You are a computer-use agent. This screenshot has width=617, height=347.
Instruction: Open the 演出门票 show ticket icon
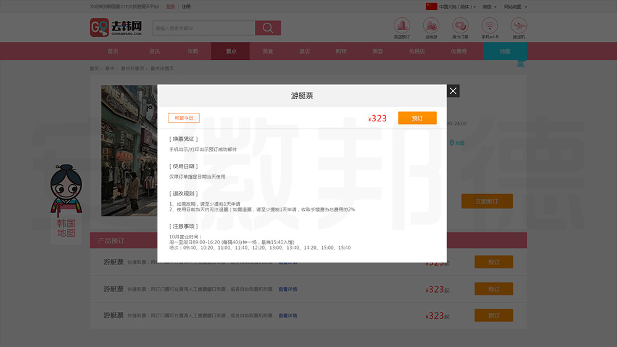pos(460,26)
